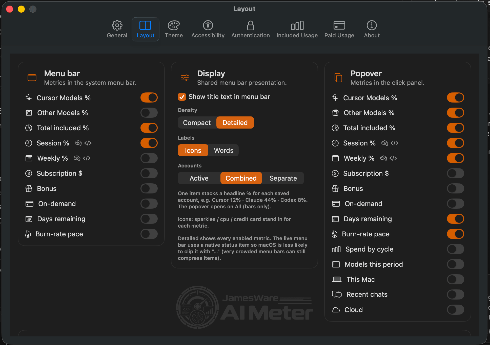Click cloud icon beside Cloud
This screenshot has height=345, width=490.
click(x=336, y=310)
